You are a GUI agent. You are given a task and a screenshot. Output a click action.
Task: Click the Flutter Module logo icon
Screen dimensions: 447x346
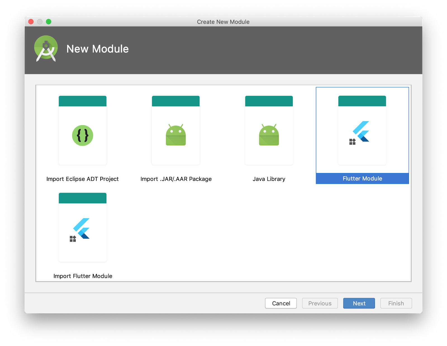(x=359, y=133)
